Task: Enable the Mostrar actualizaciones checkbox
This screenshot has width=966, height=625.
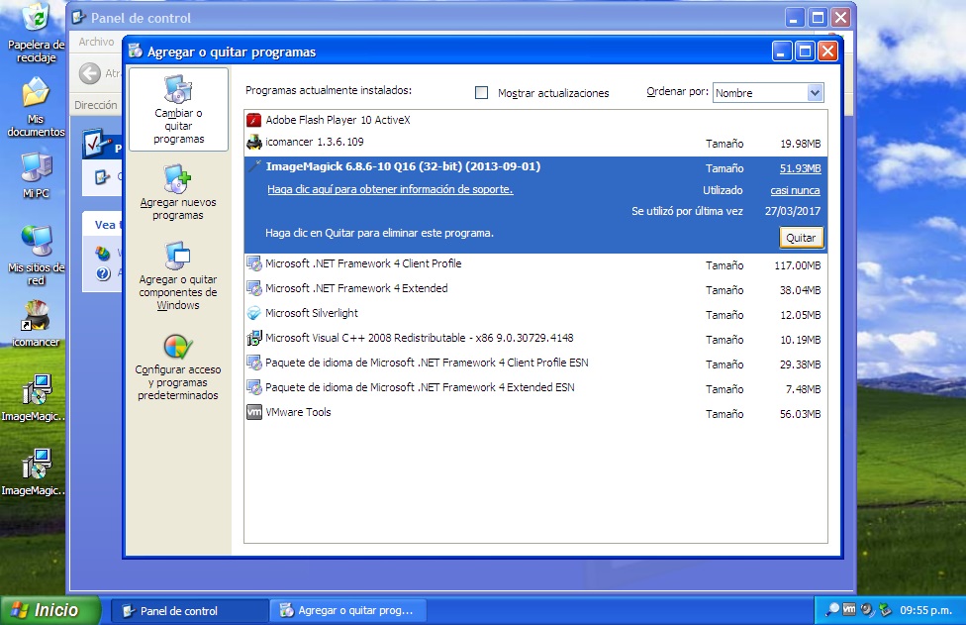Action: (x=482, y=92)
